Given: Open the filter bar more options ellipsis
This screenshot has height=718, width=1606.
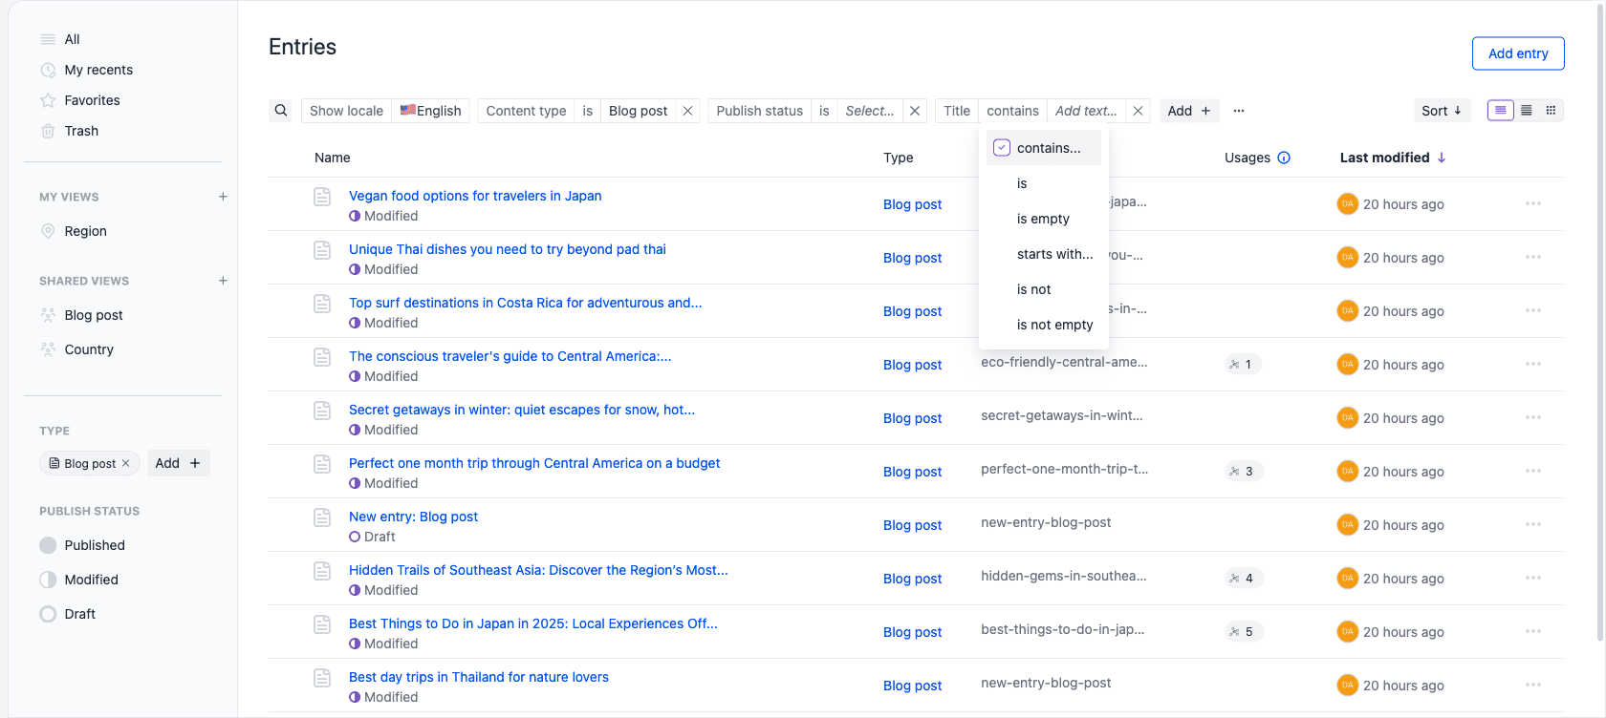Looking at the screenshot, I should pyautogui.click(x=1239, y=111).
